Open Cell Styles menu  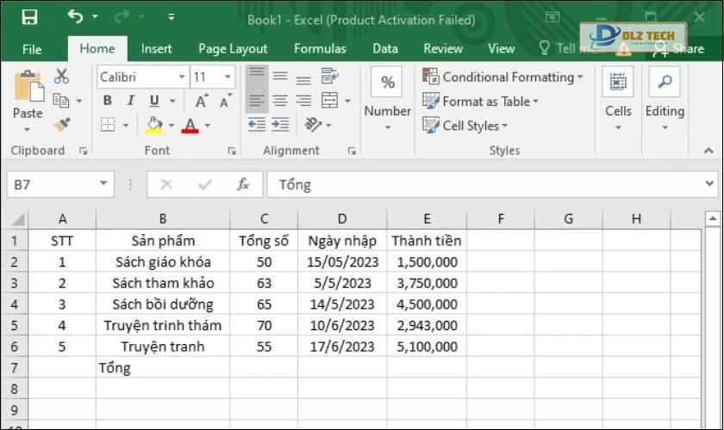coord(465,126)
